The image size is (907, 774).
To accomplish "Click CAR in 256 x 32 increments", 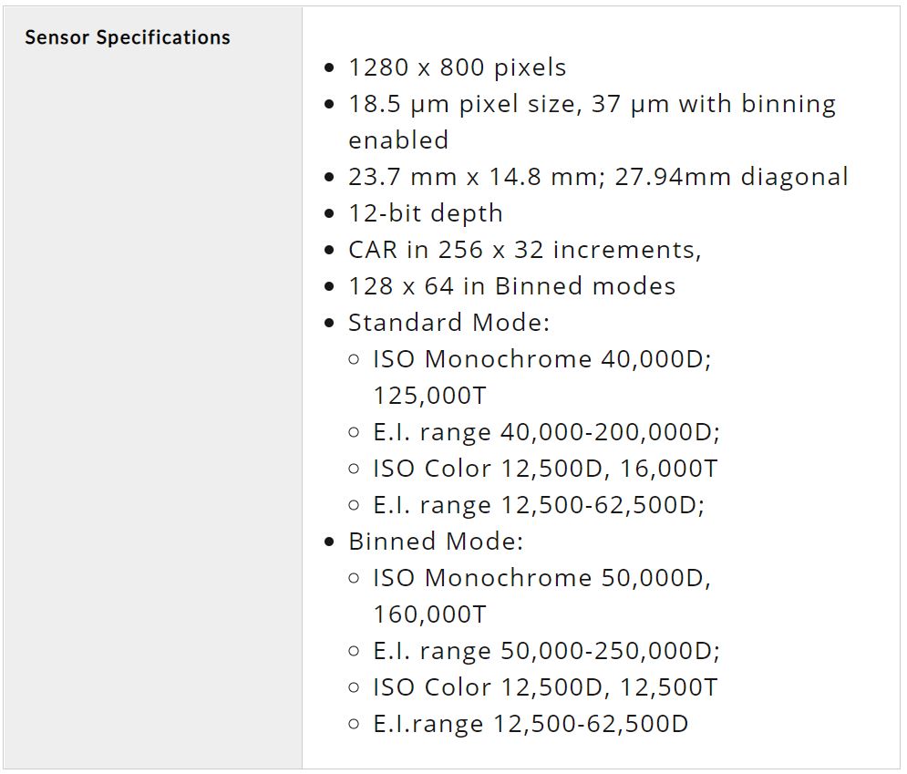I will point(525,250).
